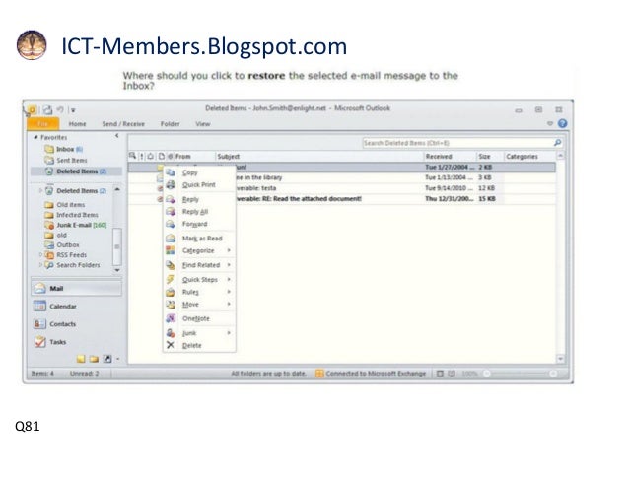Choose Reply in the context menu

[x=199, y=199]
